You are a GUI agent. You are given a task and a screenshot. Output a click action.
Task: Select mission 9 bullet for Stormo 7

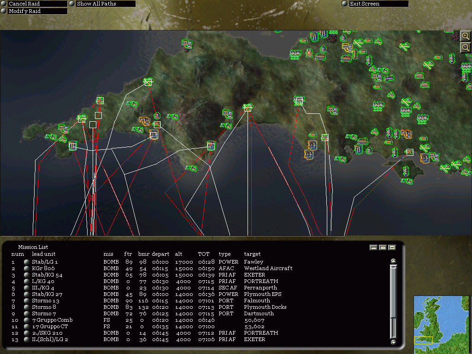point(26,313)
